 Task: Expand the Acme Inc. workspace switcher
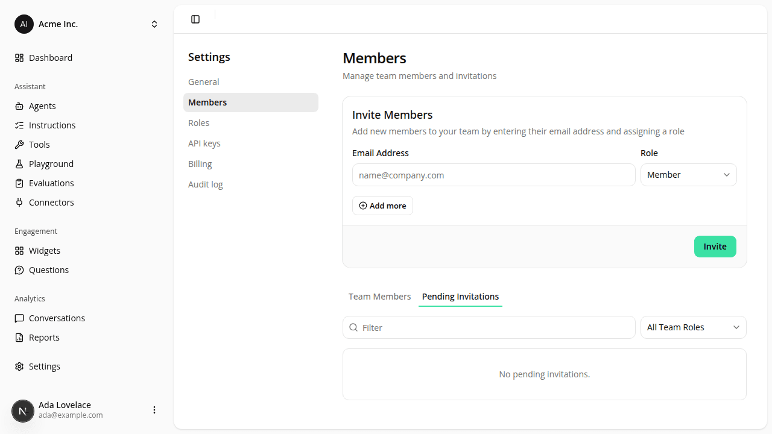pos(154,24)
